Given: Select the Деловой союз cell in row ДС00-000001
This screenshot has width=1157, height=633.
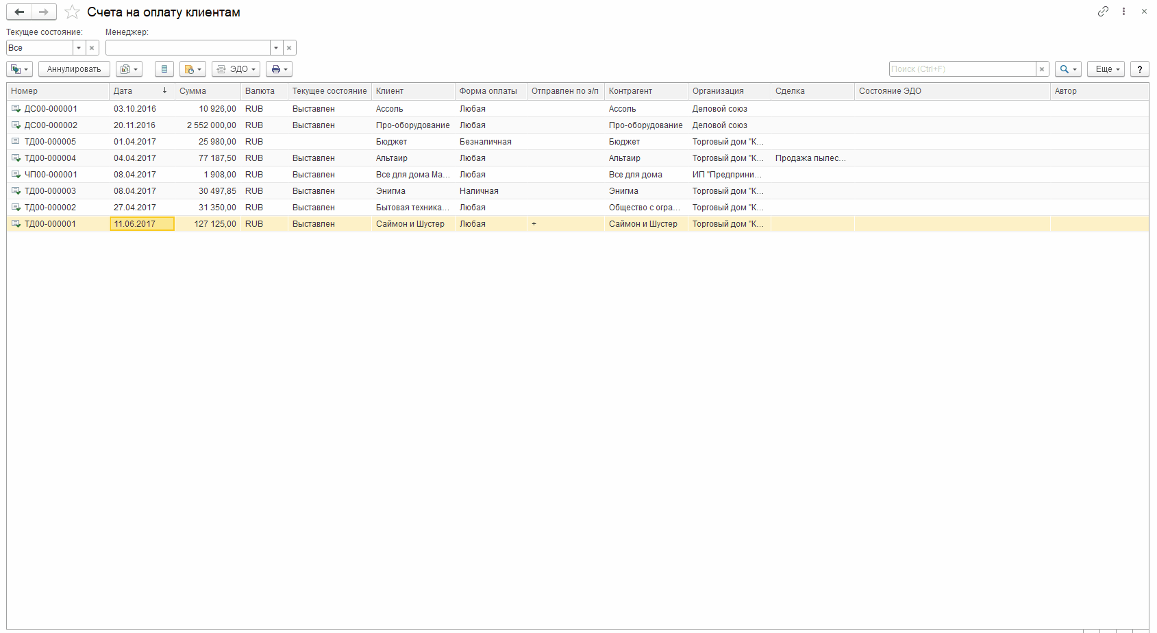Looking at the screenshot, I should 730,109.
